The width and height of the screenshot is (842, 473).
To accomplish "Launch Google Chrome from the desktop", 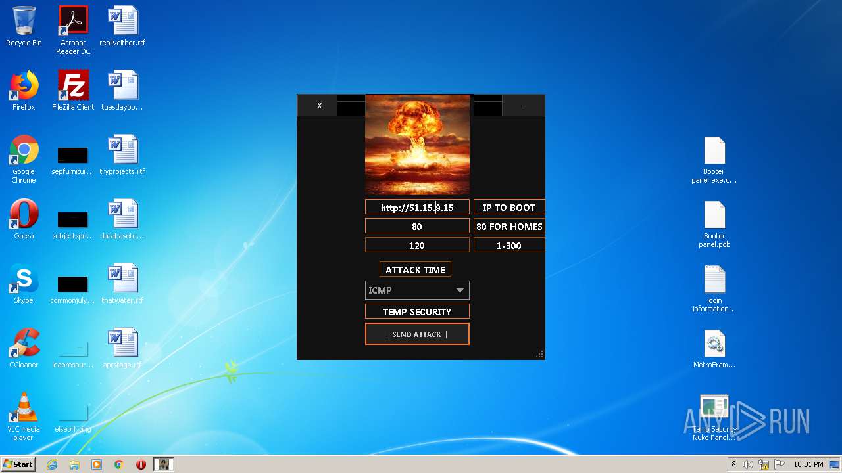I will [24, 159].
